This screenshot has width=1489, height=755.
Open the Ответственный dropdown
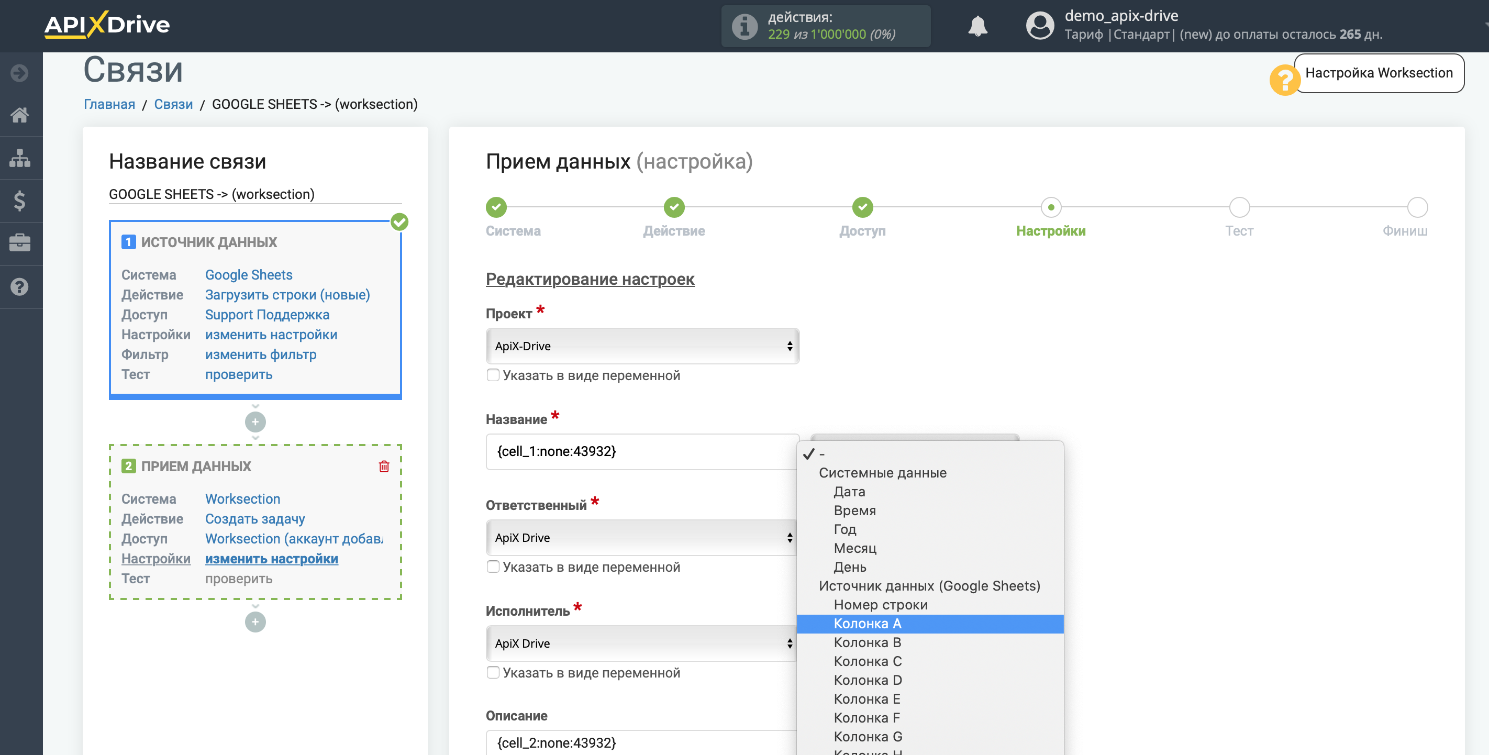click(642, 537)
